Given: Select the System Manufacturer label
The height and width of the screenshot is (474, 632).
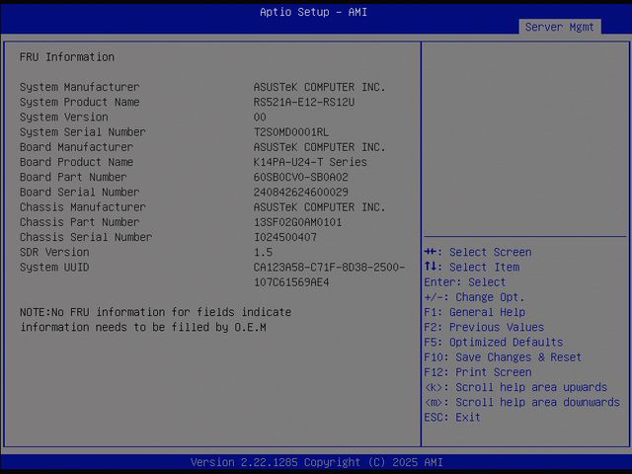Looking at the screenshot, I should 79,87.
